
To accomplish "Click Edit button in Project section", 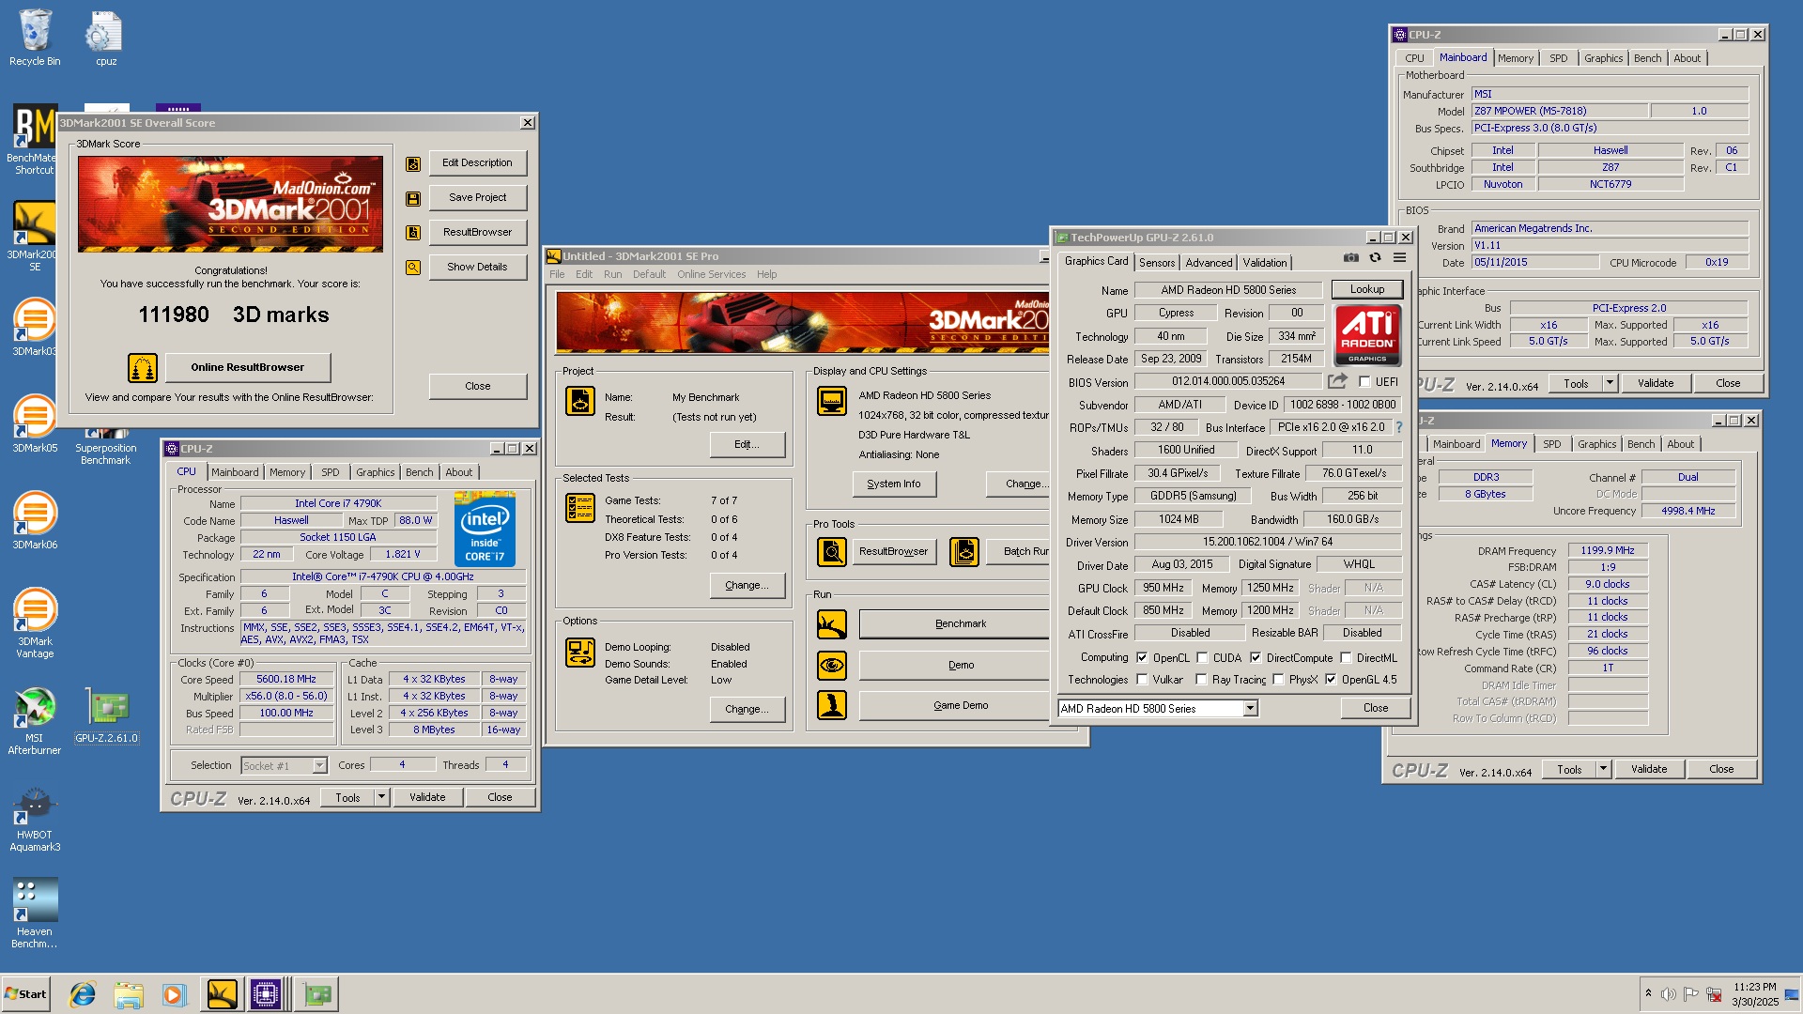I will point(747,444).
